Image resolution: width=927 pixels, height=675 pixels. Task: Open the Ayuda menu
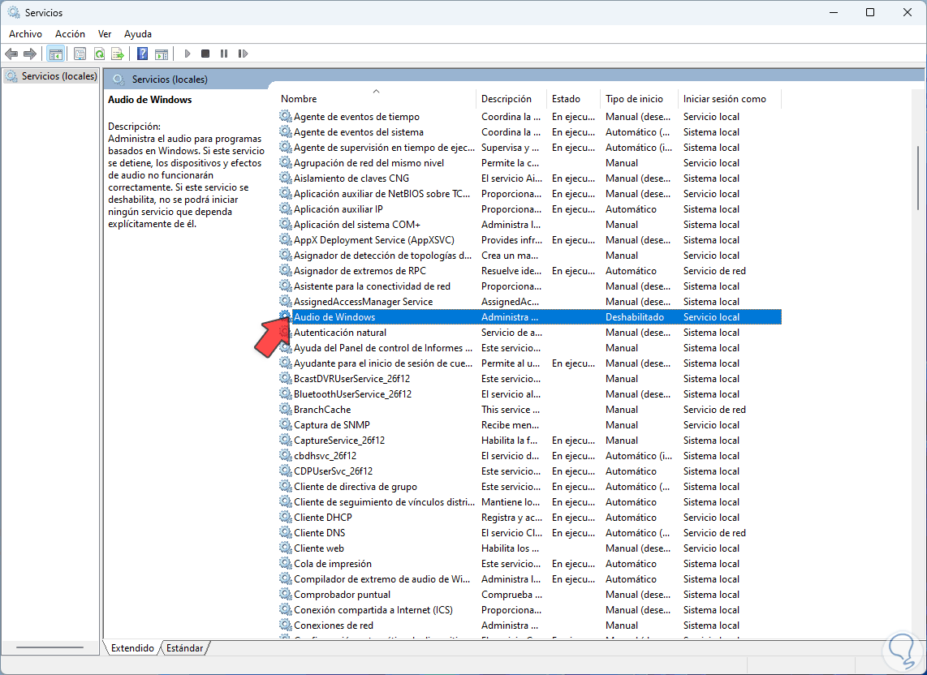pyautogui.click(x=138, y=34)
